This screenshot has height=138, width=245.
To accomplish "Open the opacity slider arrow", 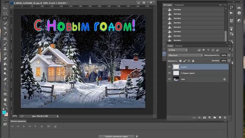I will click(229, 55).
